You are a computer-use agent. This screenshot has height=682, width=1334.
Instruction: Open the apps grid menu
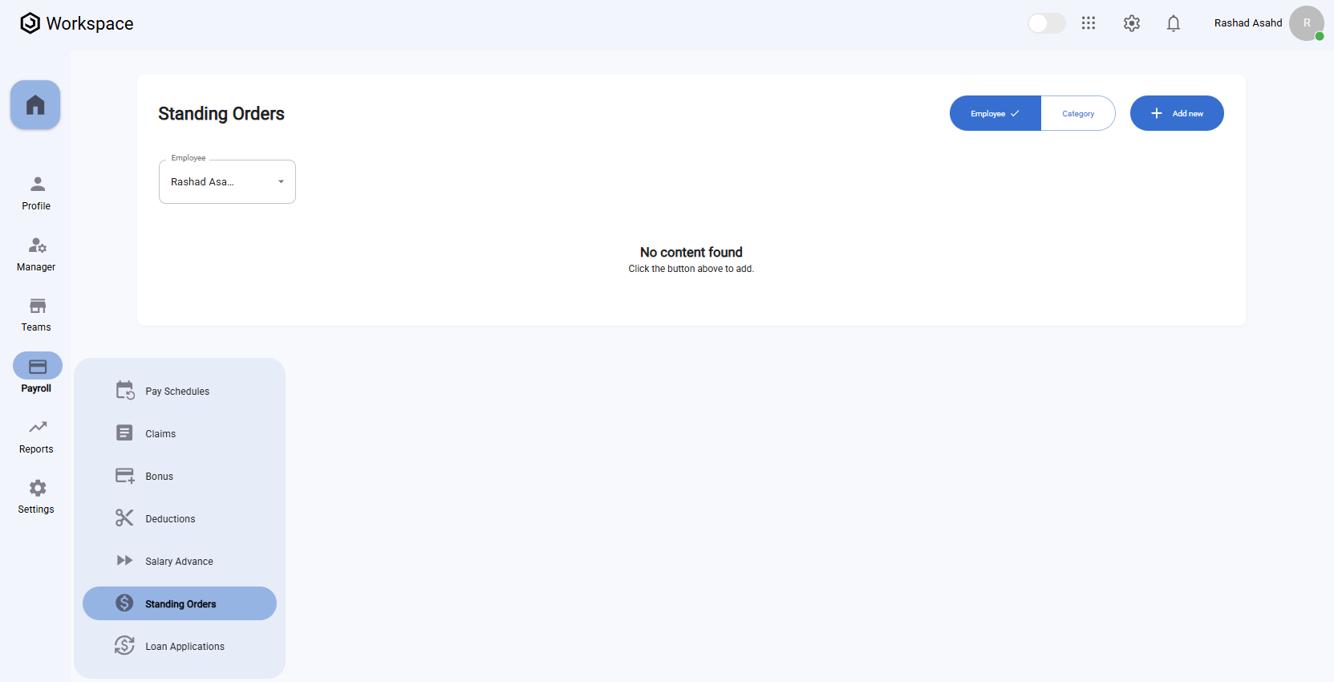click(x=1089, y=23)
